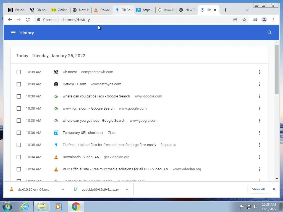This screenshot has height=212, width=283.
Task: Switch to the FilePost tab
Action: pyautogui.click(x=124, y=10)
